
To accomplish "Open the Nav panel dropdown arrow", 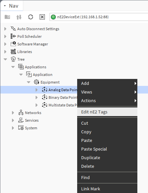I will (x=5, y=6).
